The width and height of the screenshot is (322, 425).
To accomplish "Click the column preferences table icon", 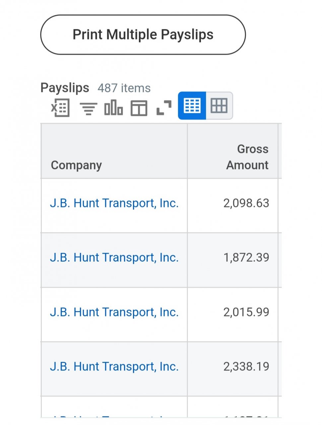I will click(x=139, y=108).
